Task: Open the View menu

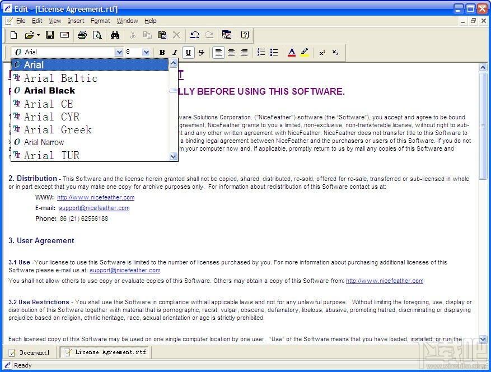Action: click(55, 21)
